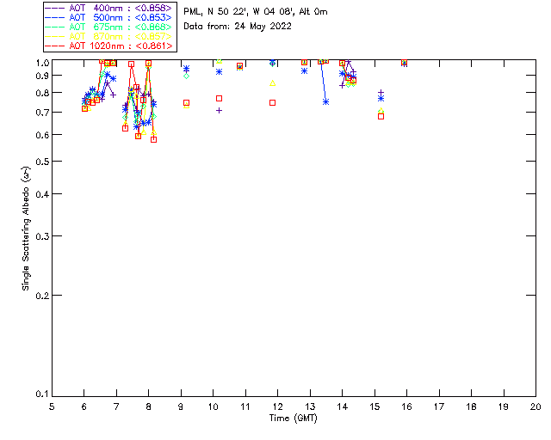551x440 pixels.
Task: Click the Single Scattering Albedo y-axis label
Action: click(27, 229)
